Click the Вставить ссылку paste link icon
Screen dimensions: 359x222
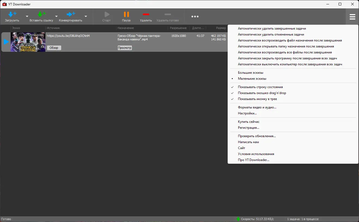pyautogui.click(x=41, y=14)
